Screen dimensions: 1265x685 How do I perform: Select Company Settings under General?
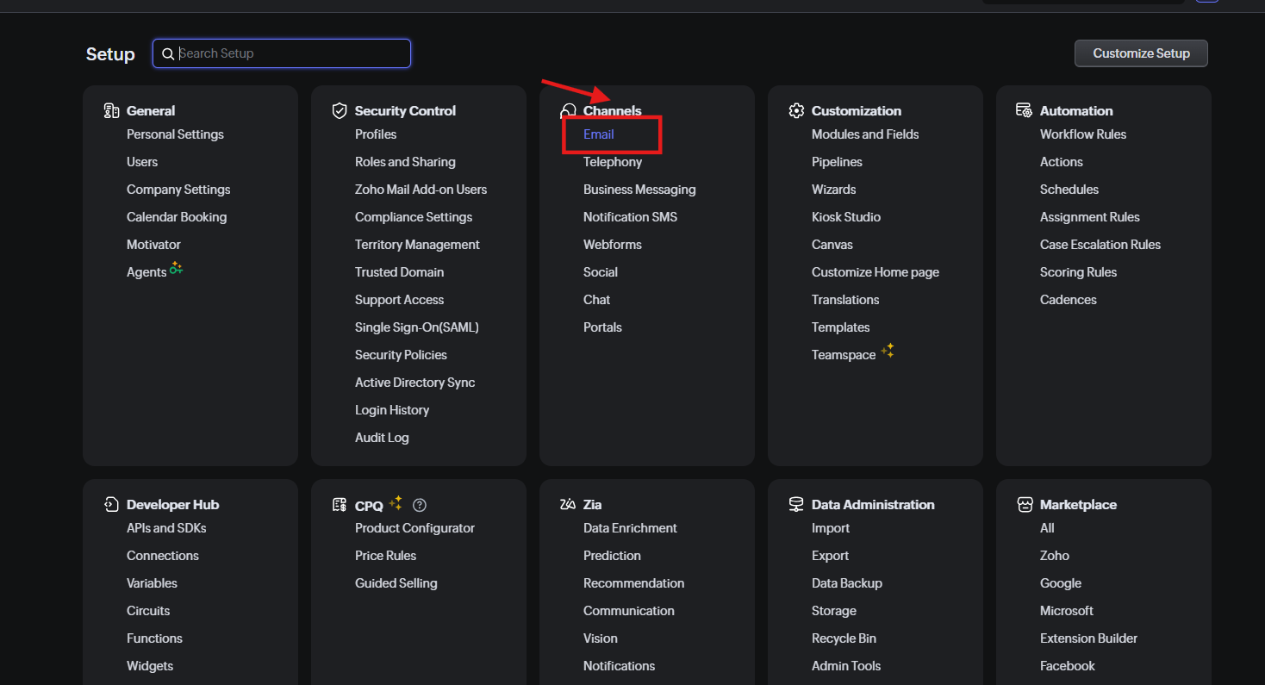click(x=178, y=190)
